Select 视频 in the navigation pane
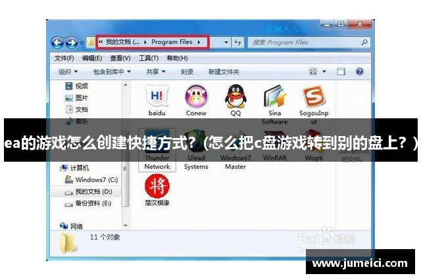 (77, 86)
